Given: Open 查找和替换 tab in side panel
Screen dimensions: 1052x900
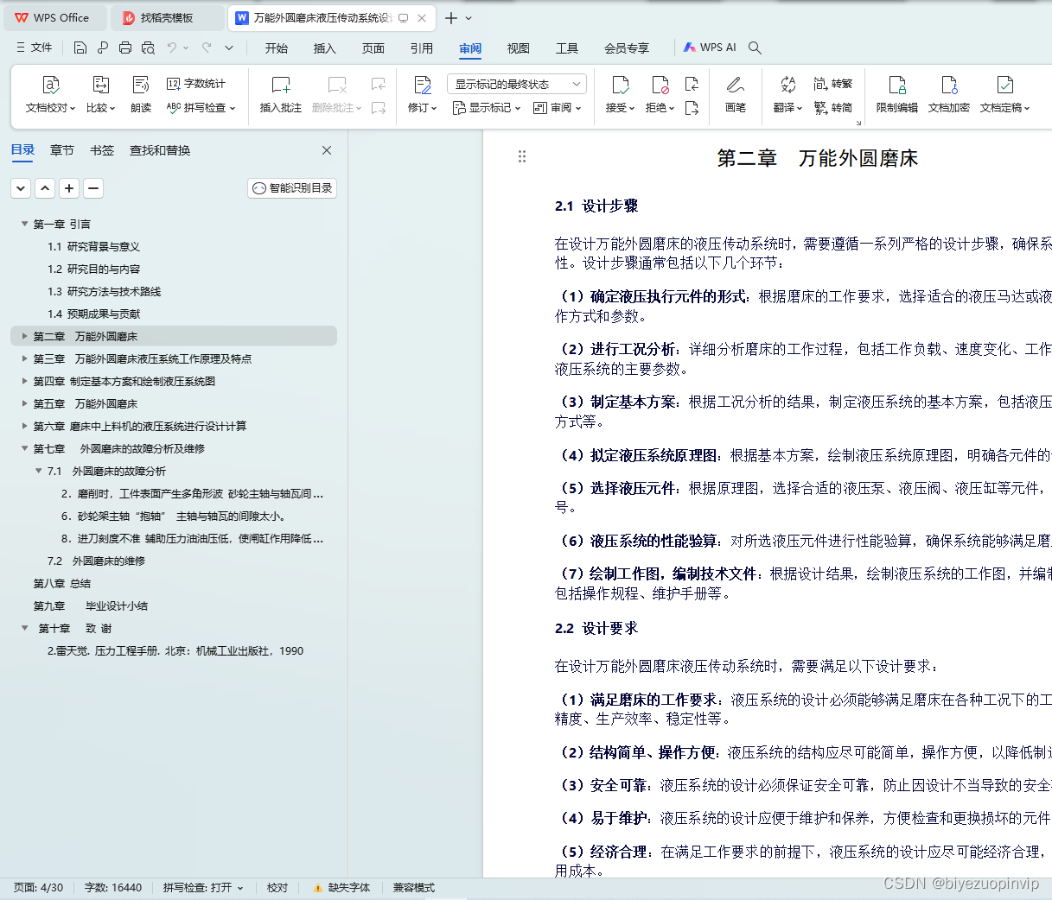Looking at the screenshot, I should click(160, 150).
